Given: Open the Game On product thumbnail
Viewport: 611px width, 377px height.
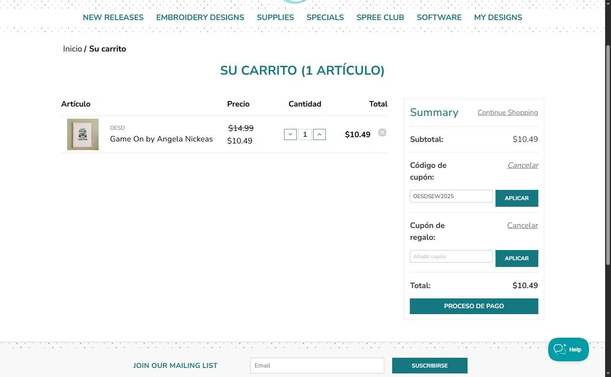Looking at the screenshot, I should click(x=83, y=134).
